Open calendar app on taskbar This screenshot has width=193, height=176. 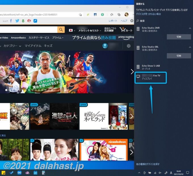tap(35, 173)
